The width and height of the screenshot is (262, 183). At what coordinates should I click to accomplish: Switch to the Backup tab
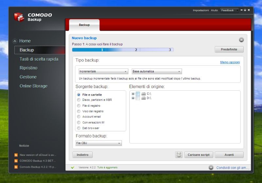[x=84, y=25]
